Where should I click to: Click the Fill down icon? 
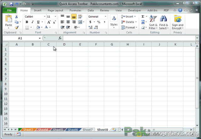[143, 22]
